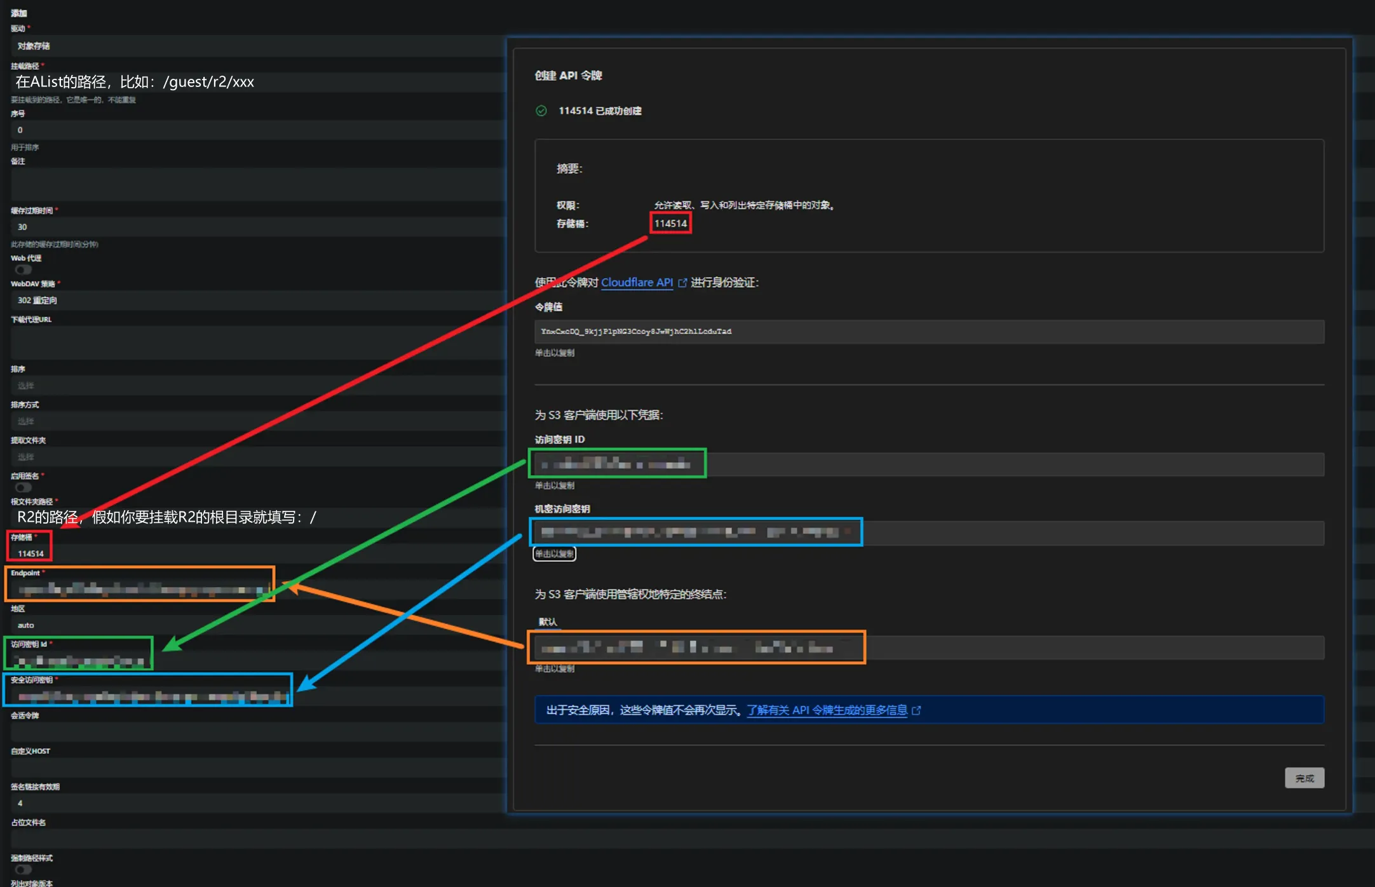The width and height of the screenshot is (1375, 887).
Task: Open 了解有关 API 令牌生成的更多信息 link
Action: 827,710
